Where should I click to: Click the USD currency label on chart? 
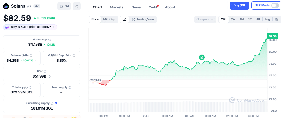(274, 111)
